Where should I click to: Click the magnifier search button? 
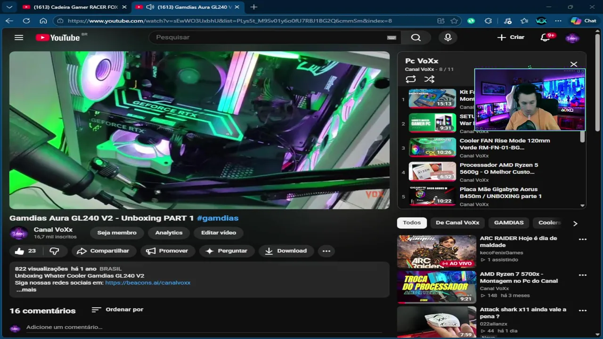click(x=416, y=38)
